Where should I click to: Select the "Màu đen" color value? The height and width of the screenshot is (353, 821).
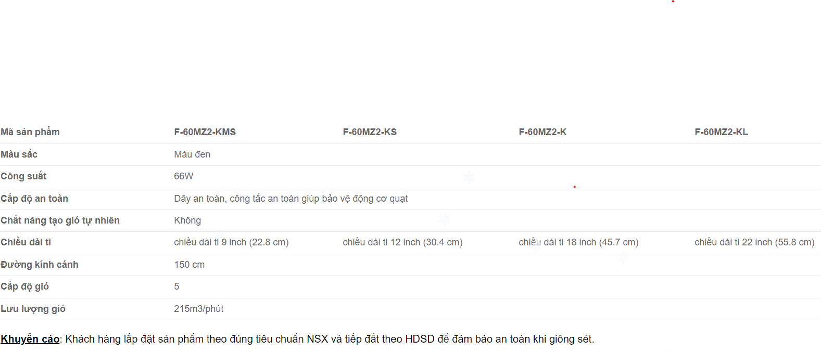[x=192, y=154]
